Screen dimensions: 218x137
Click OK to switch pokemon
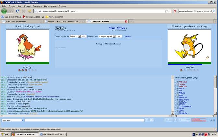click(x=84, y=36)
